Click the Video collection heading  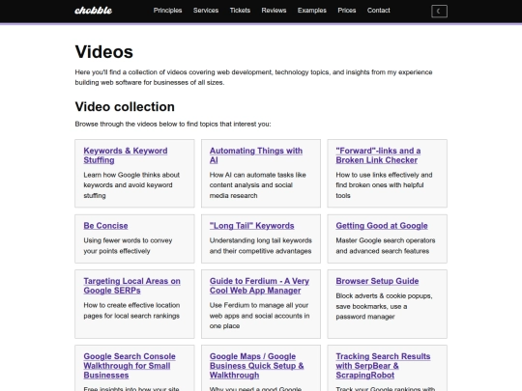(125, 107)
